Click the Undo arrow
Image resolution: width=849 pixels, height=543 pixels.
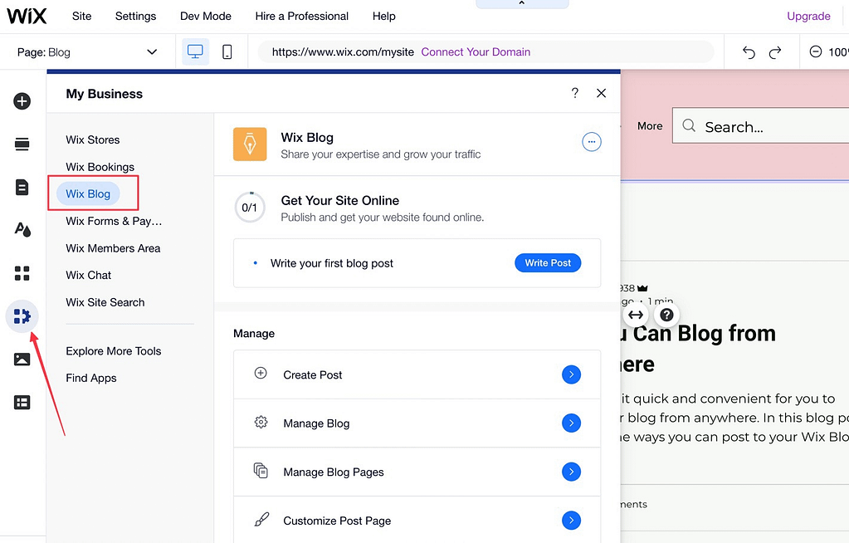(x=749, y=52)
